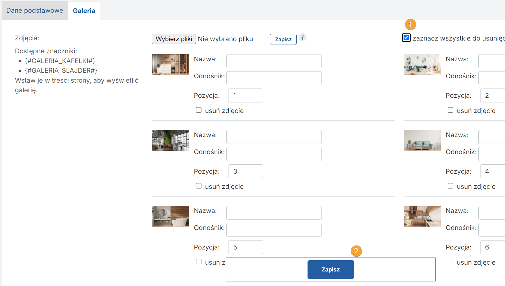The image size is (505, 286).
Task: Focus Nazwa field of position 2 photo
Action: 492,61
